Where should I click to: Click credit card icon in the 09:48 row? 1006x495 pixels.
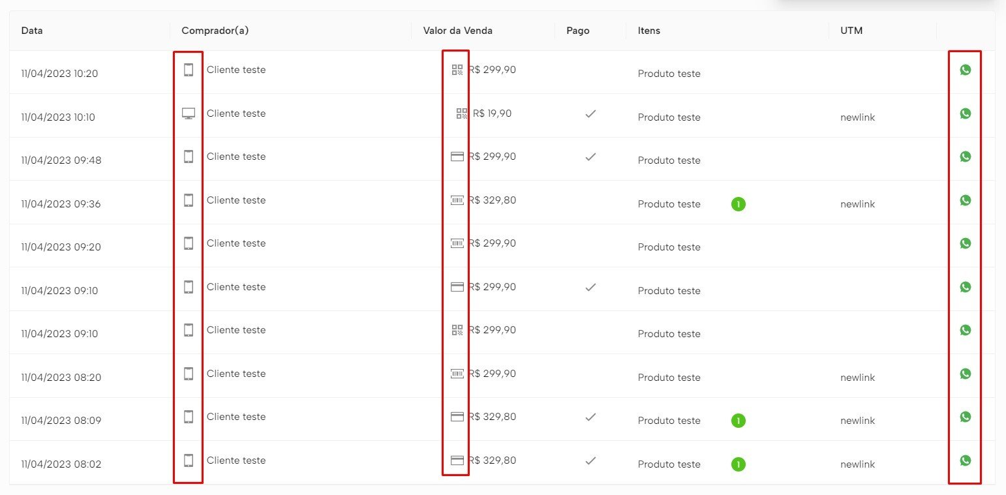click(457, 157)
